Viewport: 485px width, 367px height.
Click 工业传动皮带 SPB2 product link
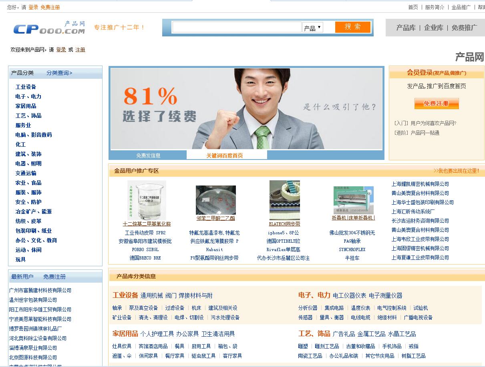pos(145,233)
